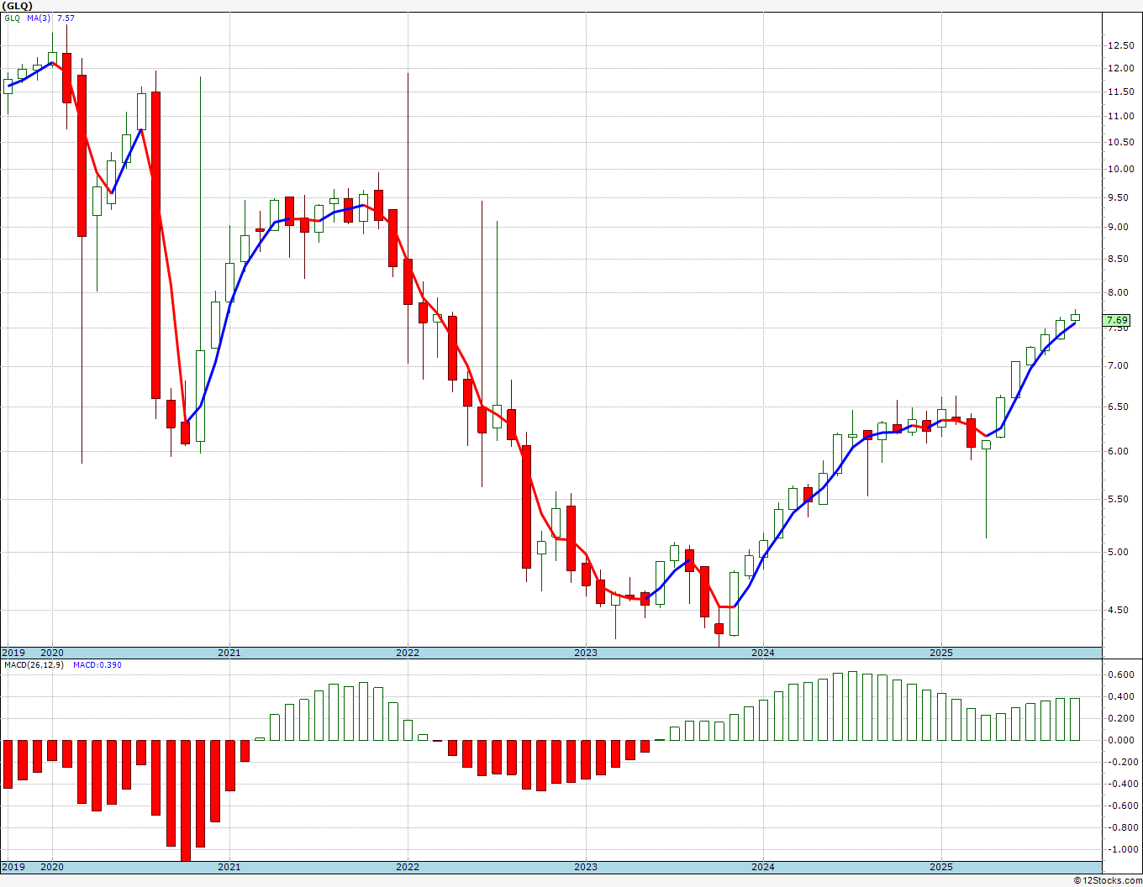Click 2024 on the bottom MACD time axis
This screenshot has width=1143, height=887.
763,867
